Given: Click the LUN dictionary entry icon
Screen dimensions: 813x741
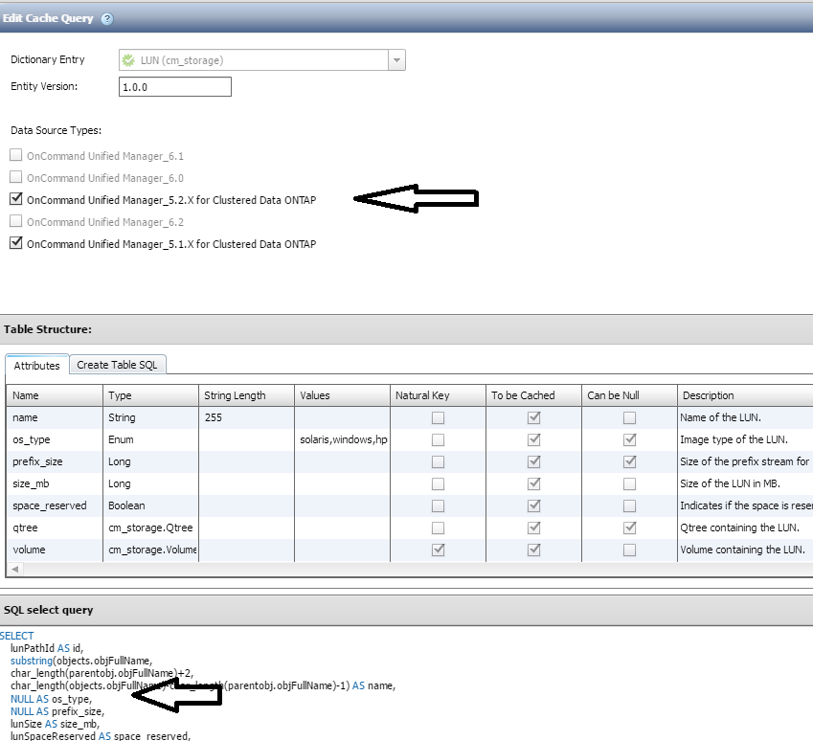Looking at the screenshot, I should tap(128, 60).
